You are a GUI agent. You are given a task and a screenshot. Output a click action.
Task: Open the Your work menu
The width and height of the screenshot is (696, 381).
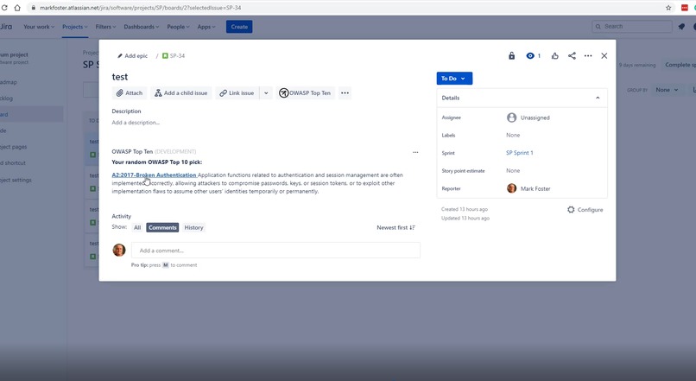39,27
